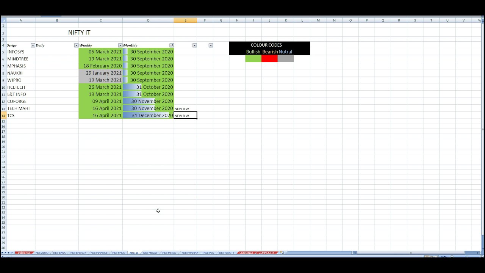Switch to the NSE FINANCE sheet tab
The image size is (485, 273).
click(99, 253)
